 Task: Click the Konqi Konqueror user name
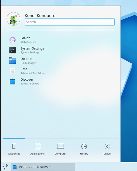tap(41, 16)
